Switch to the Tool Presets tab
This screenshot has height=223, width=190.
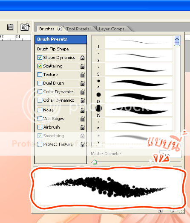click(x=78, y=29)
